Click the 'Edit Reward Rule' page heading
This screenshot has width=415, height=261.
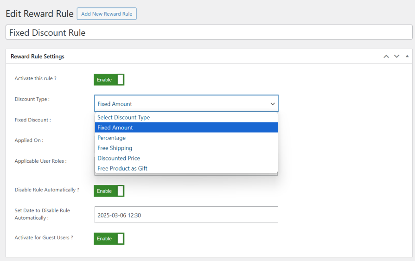[x=39, y=14]
